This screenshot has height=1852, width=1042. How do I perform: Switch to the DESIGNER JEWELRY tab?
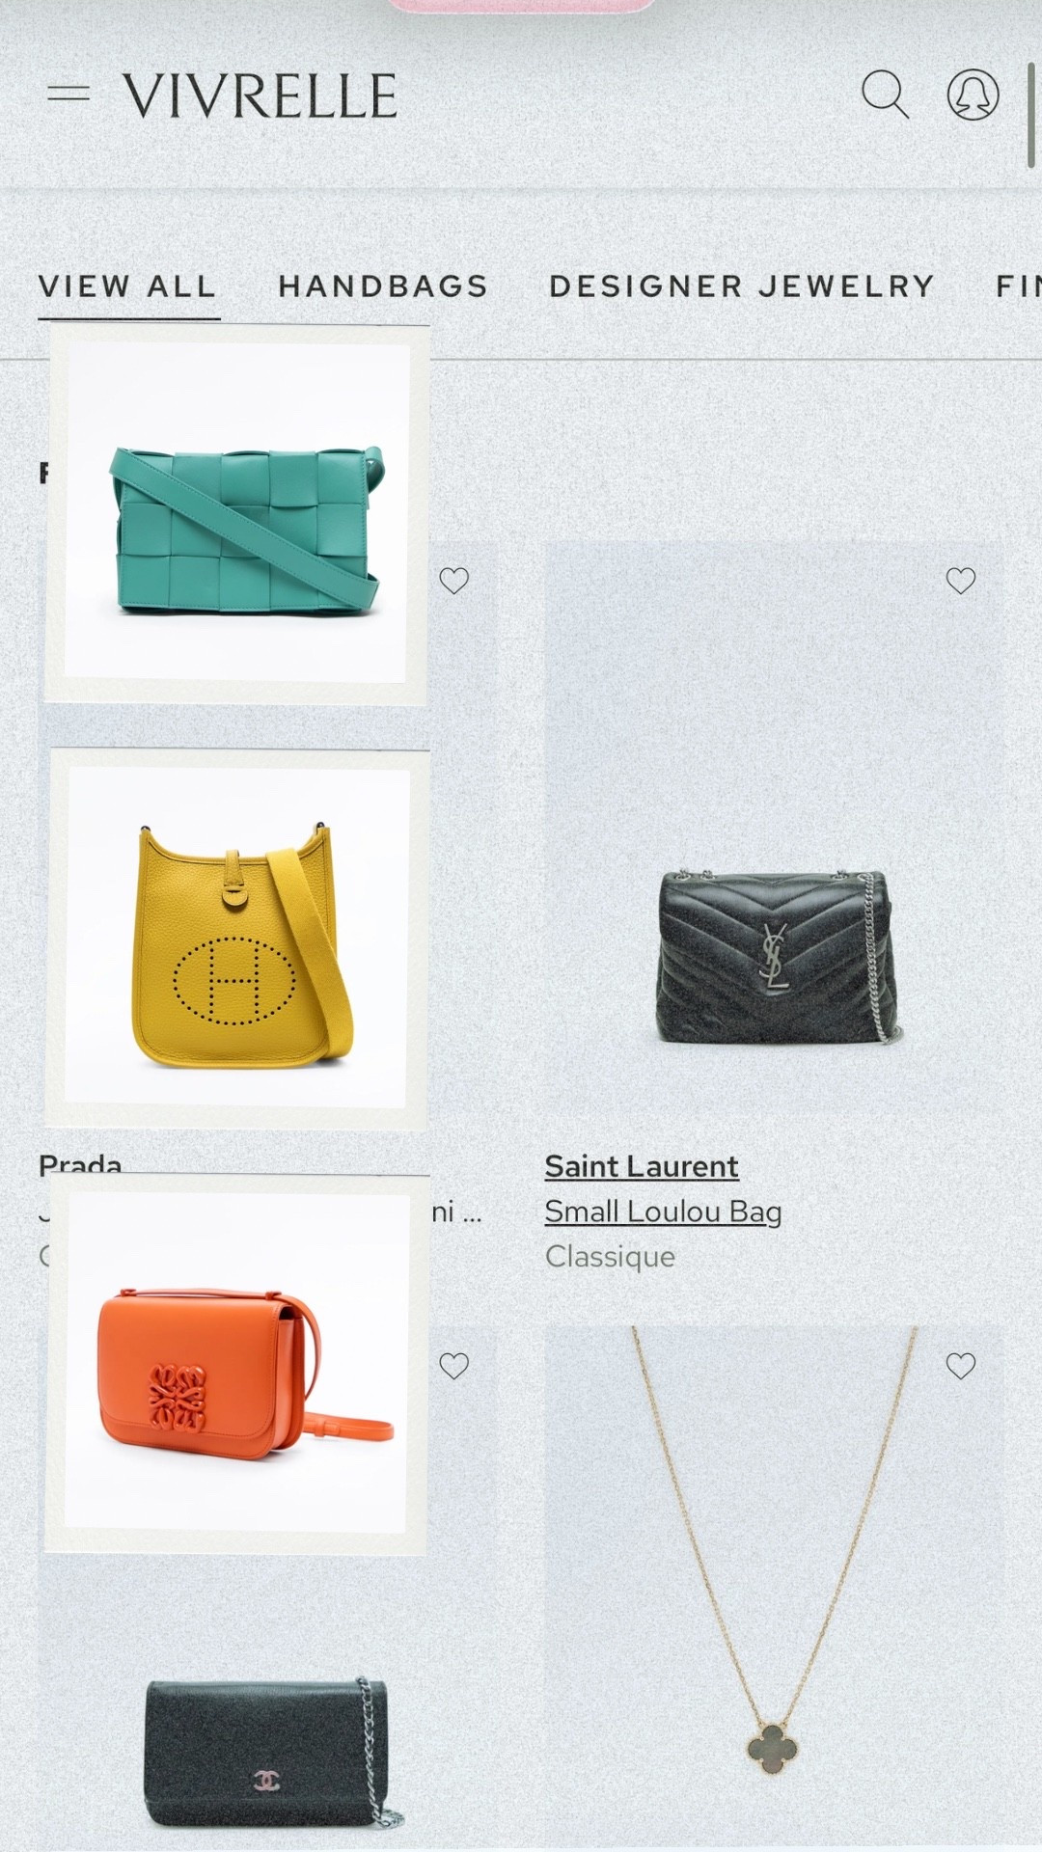741,286
